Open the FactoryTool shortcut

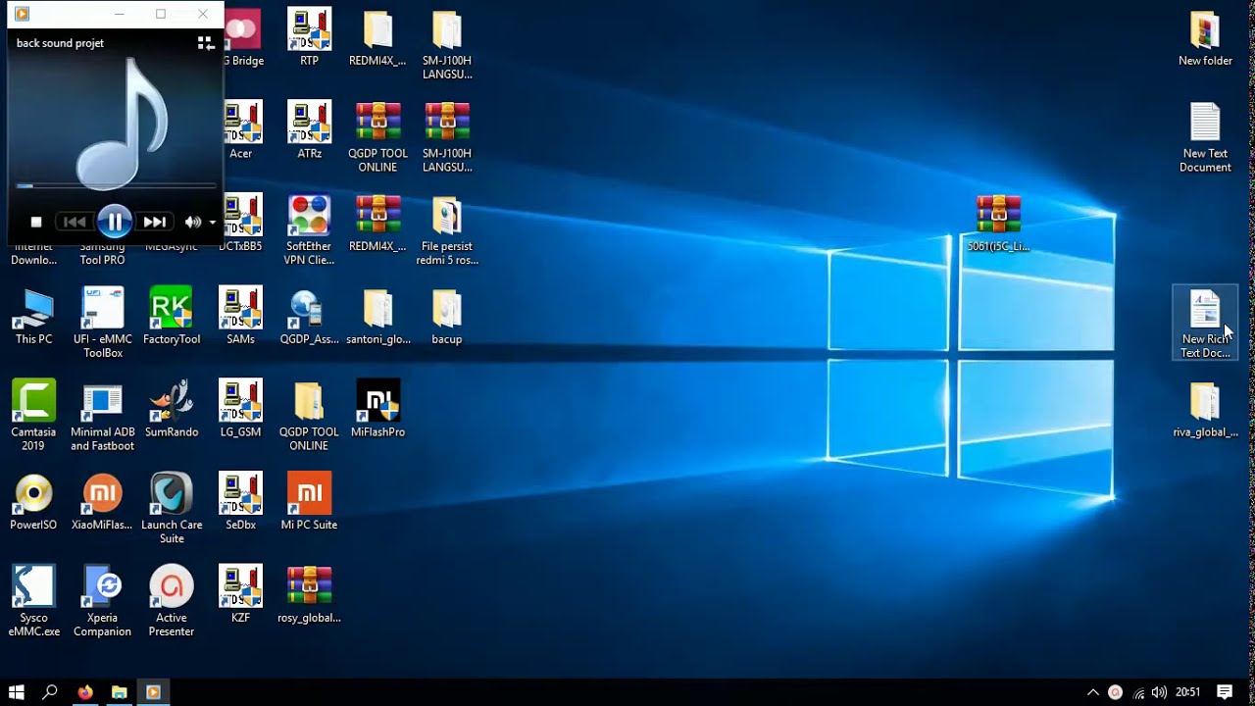[172, 317]
